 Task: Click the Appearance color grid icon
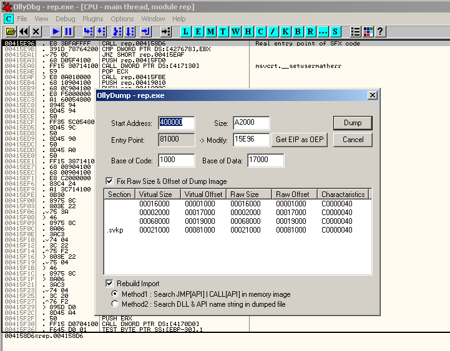(x=368, y=31)
